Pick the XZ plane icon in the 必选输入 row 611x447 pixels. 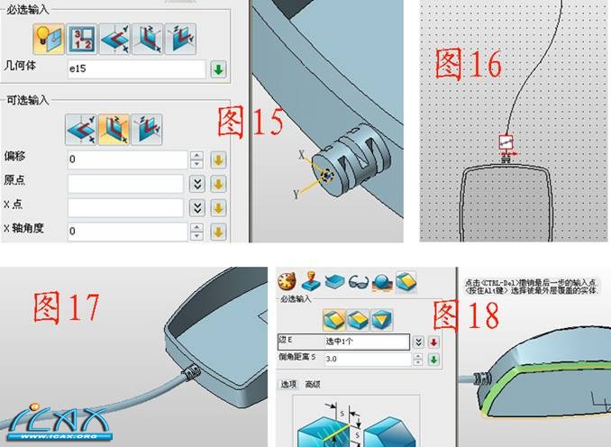click(x=147, y=39)
